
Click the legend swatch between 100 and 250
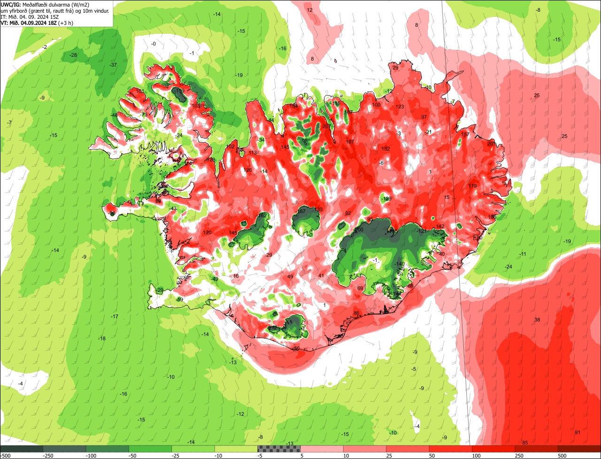click(x=494, y=449)
